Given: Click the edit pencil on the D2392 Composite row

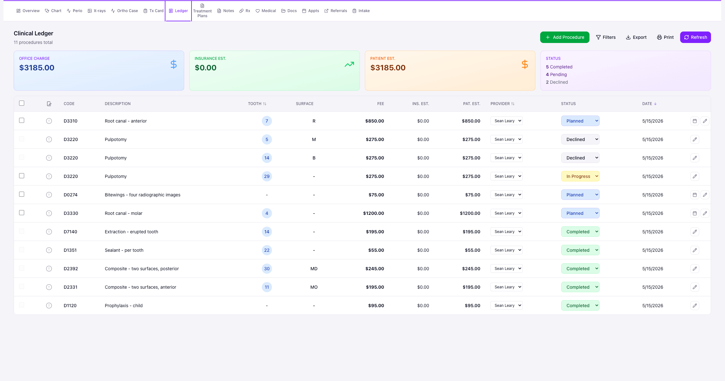Looking at the screenshot, I should (x=695, y=269).
